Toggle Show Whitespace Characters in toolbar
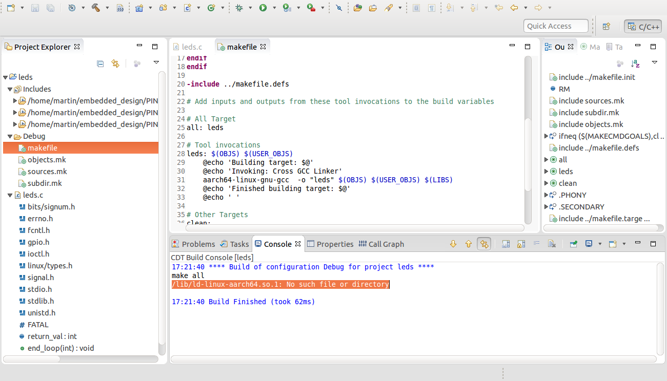 [x=431, y=8]
